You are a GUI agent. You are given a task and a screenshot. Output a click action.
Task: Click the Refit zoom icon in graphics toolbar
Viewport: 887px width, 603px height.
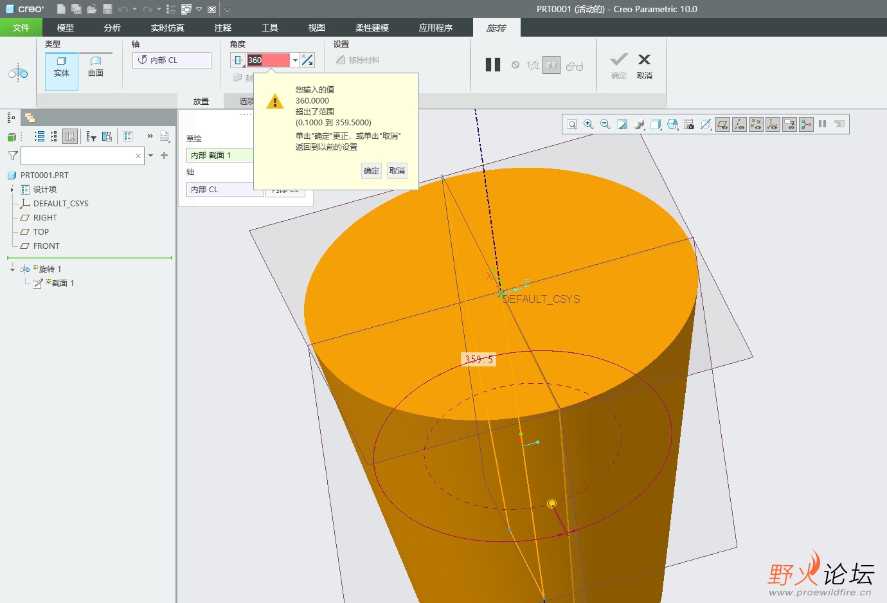tap(572, 124)
